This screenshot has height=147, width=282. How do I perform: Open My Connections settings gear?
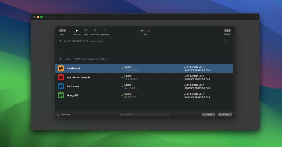tap(225, 41)
